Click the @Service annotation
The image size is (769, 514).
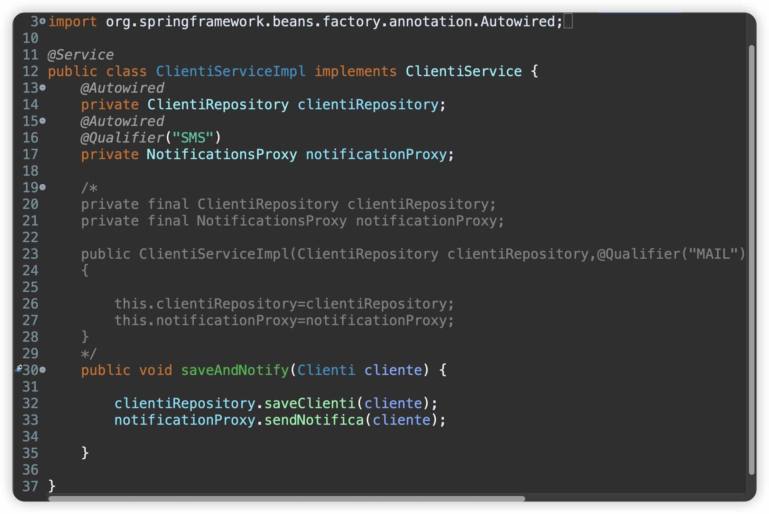click(81, 55)
